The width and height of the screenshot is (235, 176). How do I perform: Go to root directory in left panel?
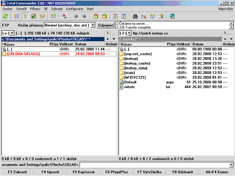[x=107, y=33]
